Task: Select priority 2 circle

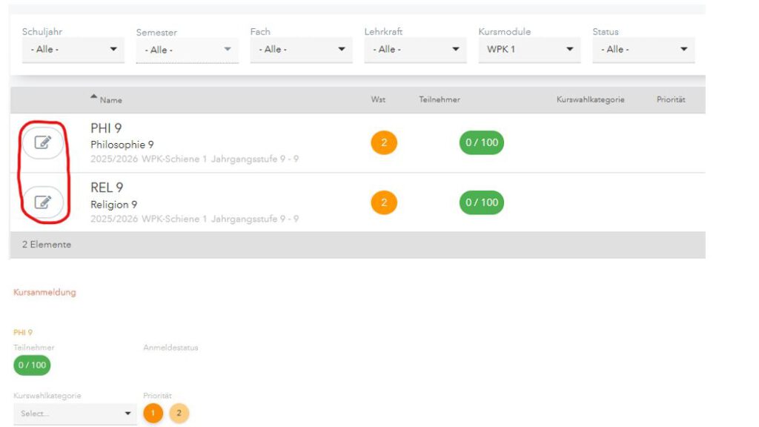Action: 179,413
